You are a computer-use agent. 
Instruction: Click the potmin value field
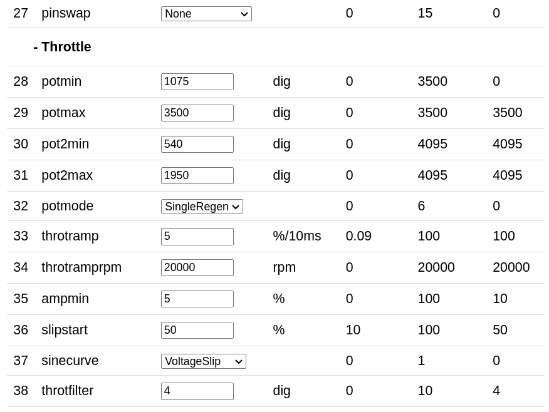[x=197, y=82]
